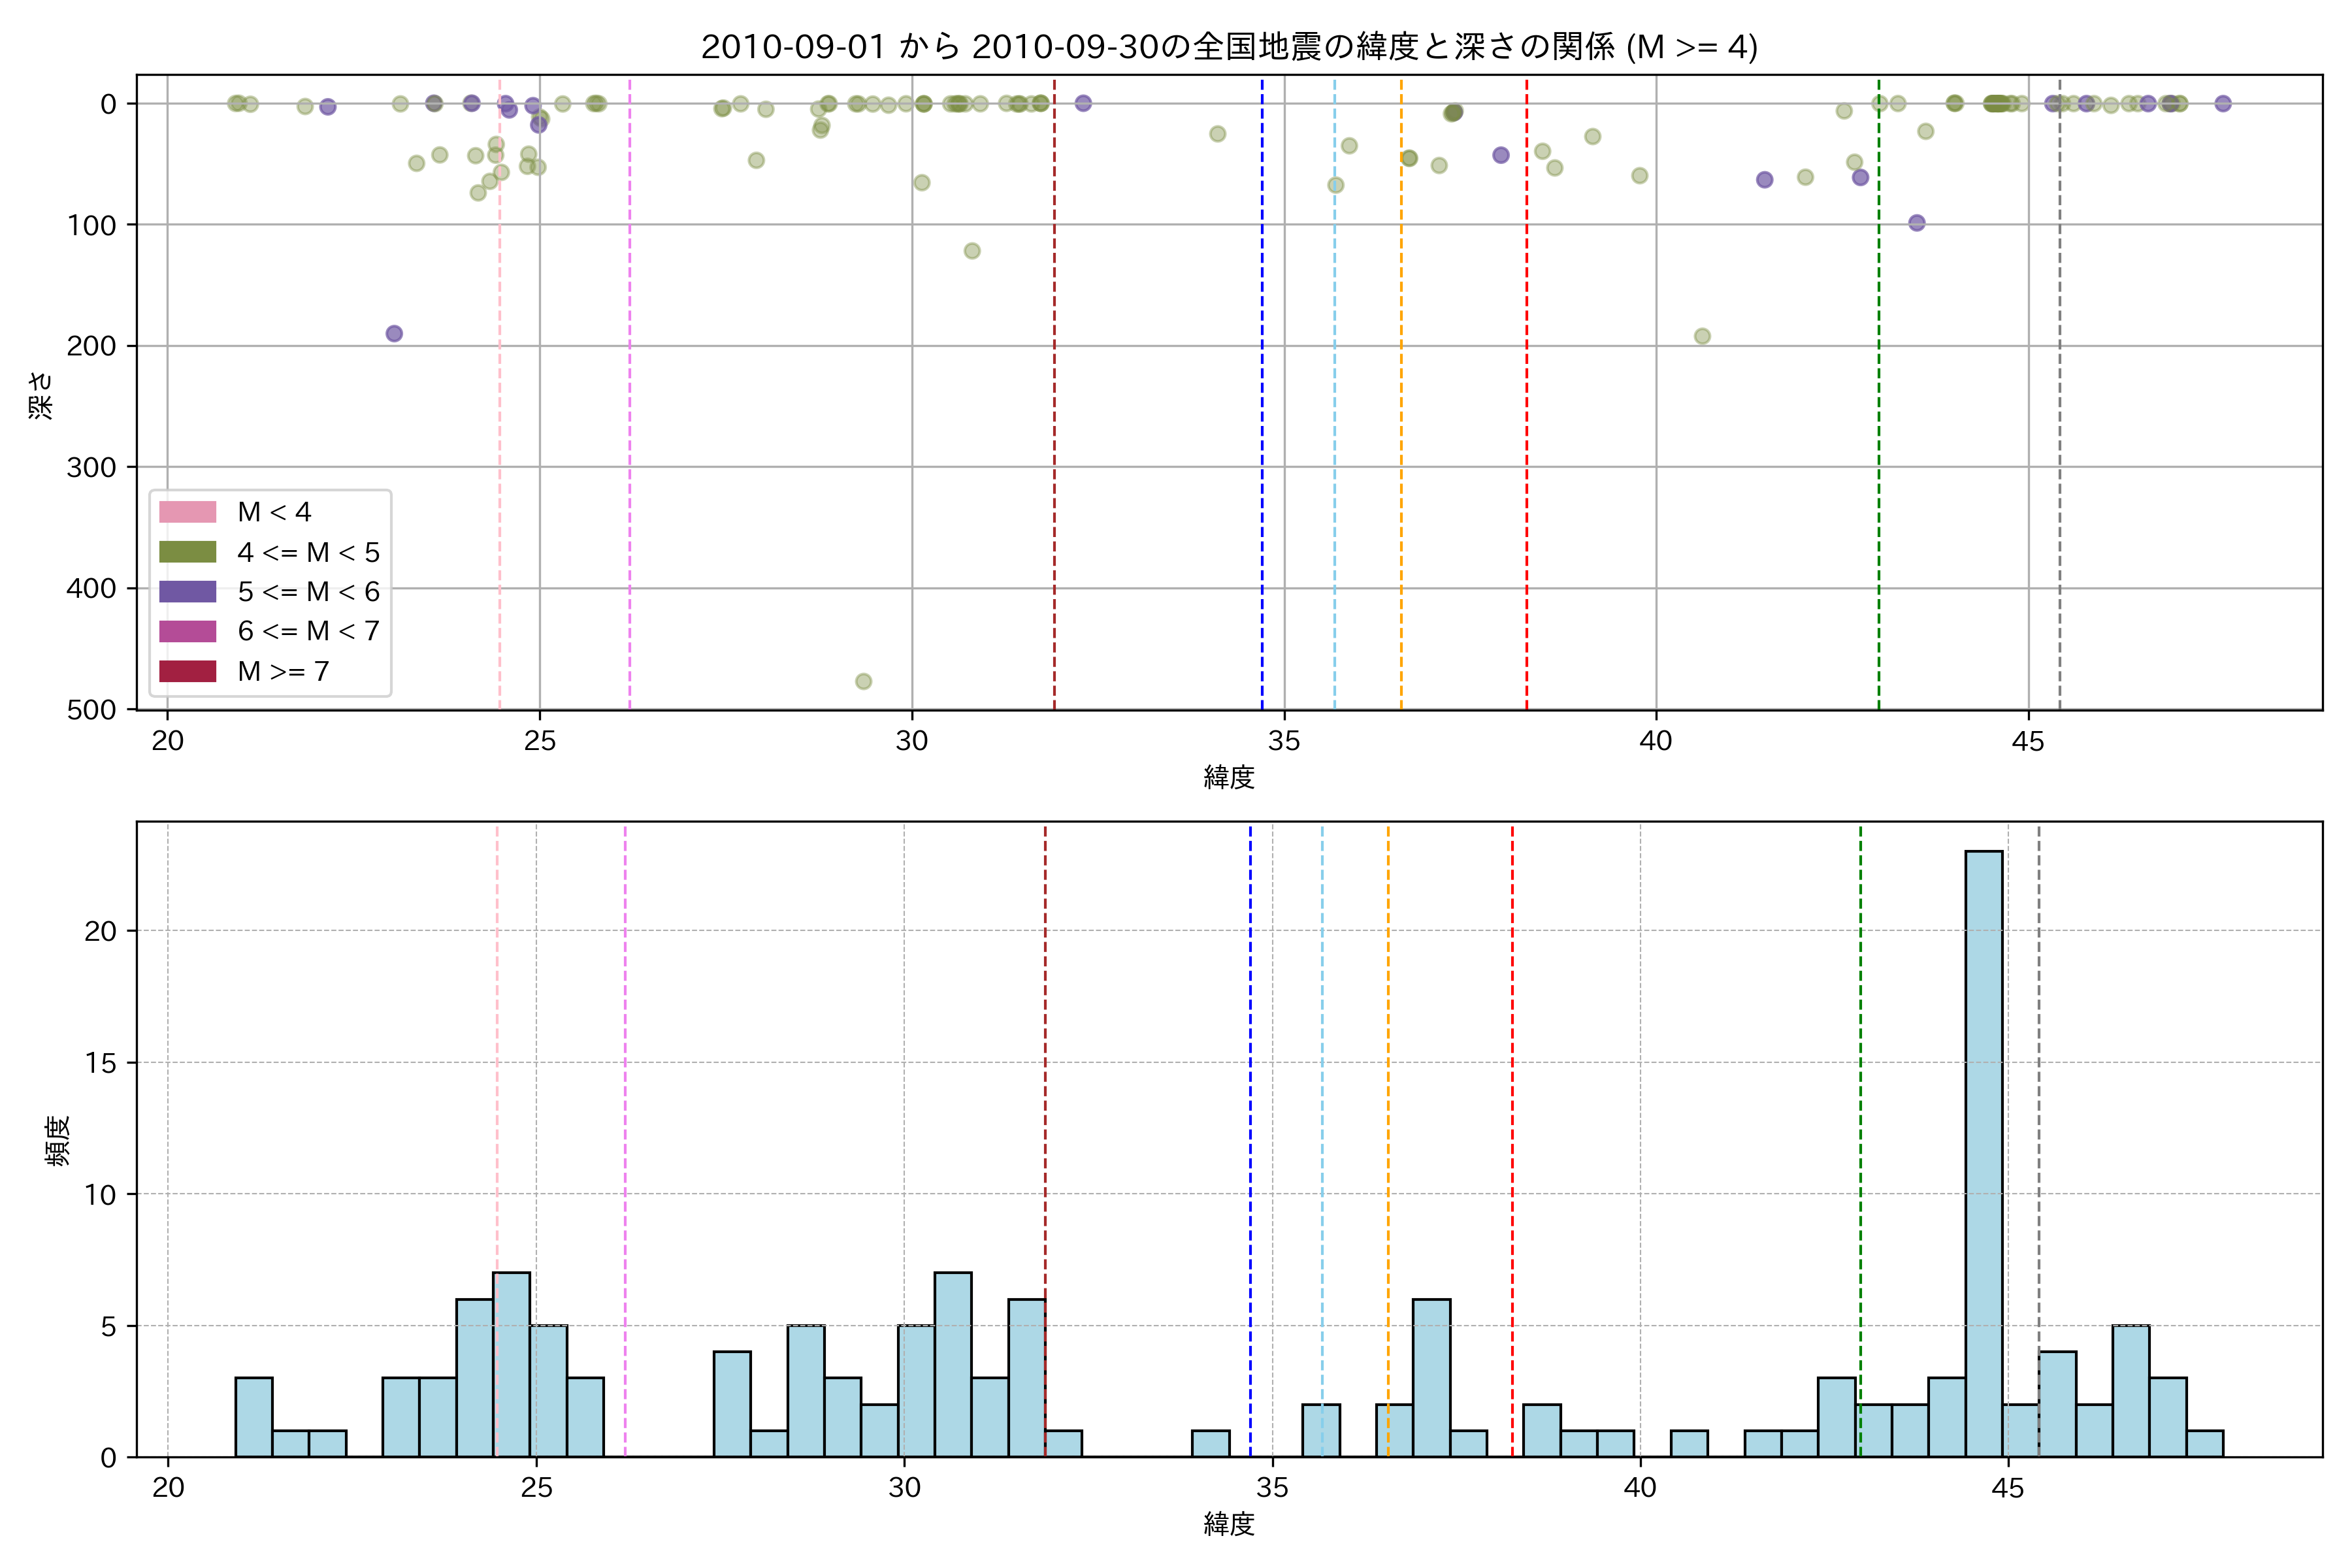
Task: Click the olive green 4 <= M < 5 swatch
Action: [187, 552]
